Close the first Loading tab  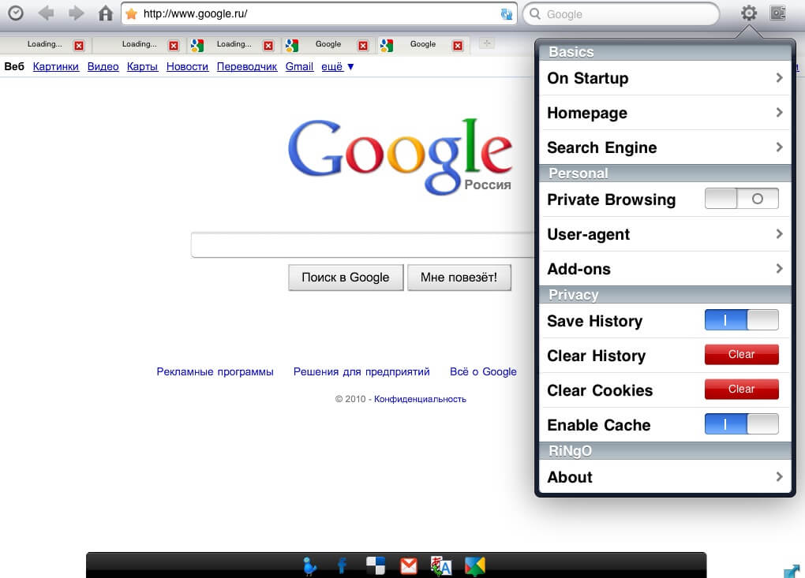[79, 46]
